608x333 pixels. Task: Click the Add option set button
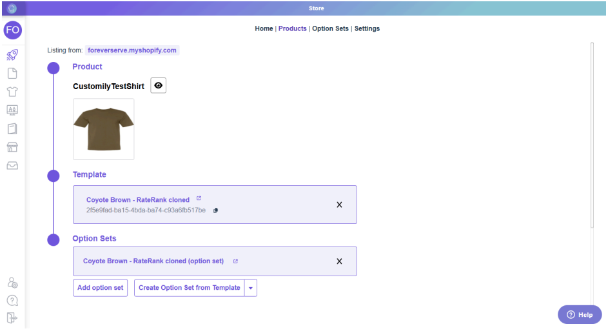pos(100,288)
